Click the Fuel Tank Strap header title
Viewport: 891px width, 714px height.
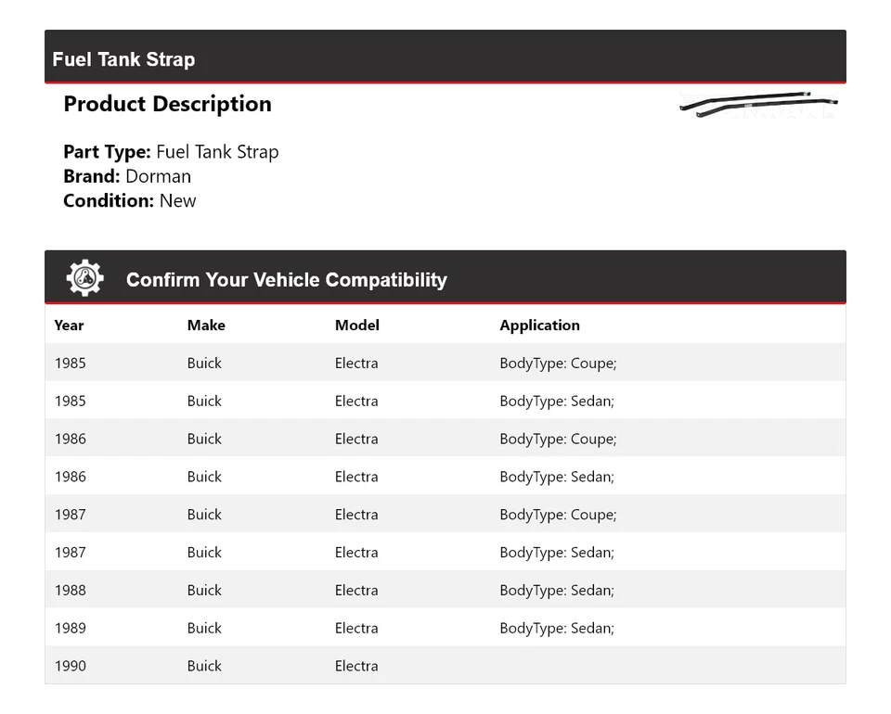[123, 59]
